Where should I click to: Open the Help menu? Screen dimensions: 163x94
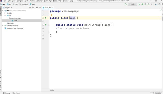(x=72, y=1)
